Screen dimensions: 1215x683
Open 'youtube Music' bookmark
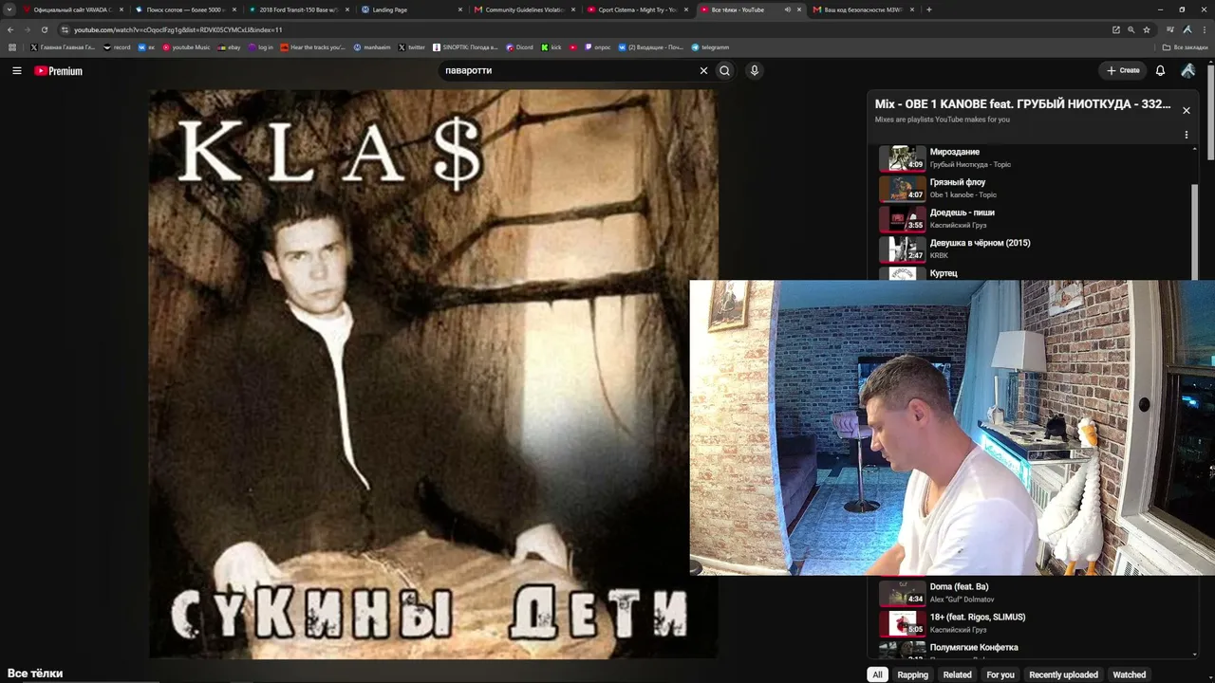point(186,46)
